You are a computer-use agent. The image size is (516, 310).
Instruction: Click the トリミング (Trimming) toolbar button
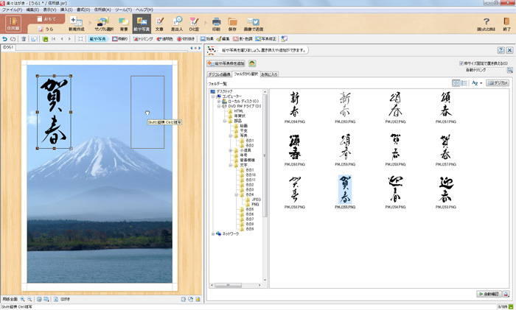[x=143, y=38]
